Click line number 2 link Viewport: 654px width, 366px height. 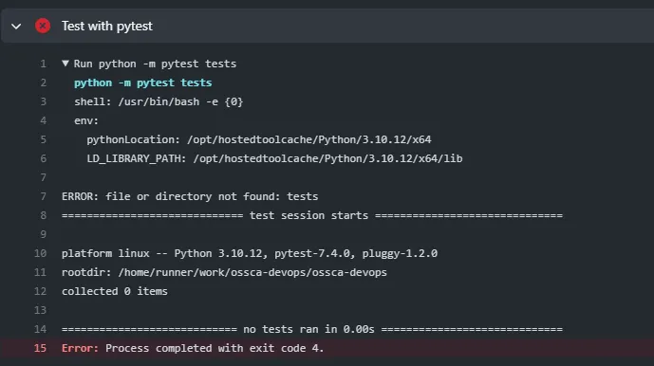(44, 82)
